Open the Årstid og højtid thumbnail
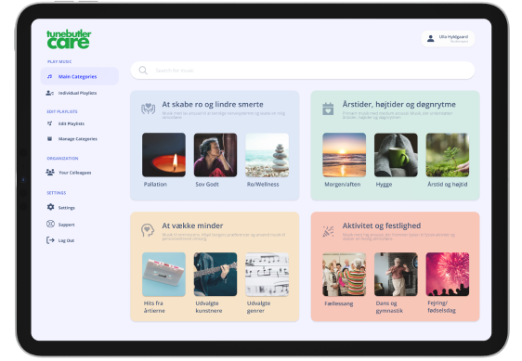 [448, 155]
